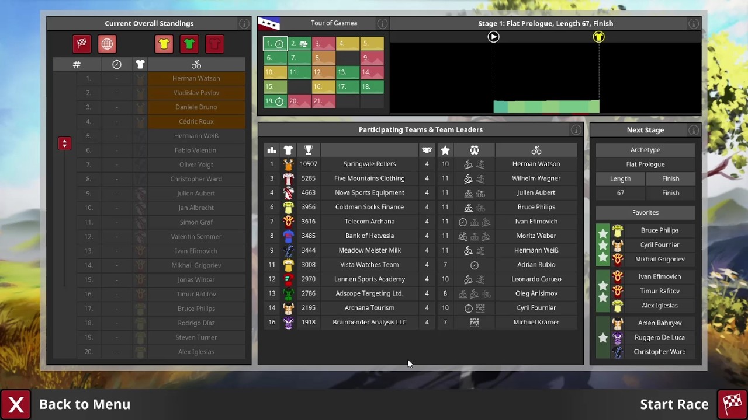Click the red scroll arrows stepper in standings
Image resolution: width=748 pixels, height=420 pixels.
click(x=64, y=143)
